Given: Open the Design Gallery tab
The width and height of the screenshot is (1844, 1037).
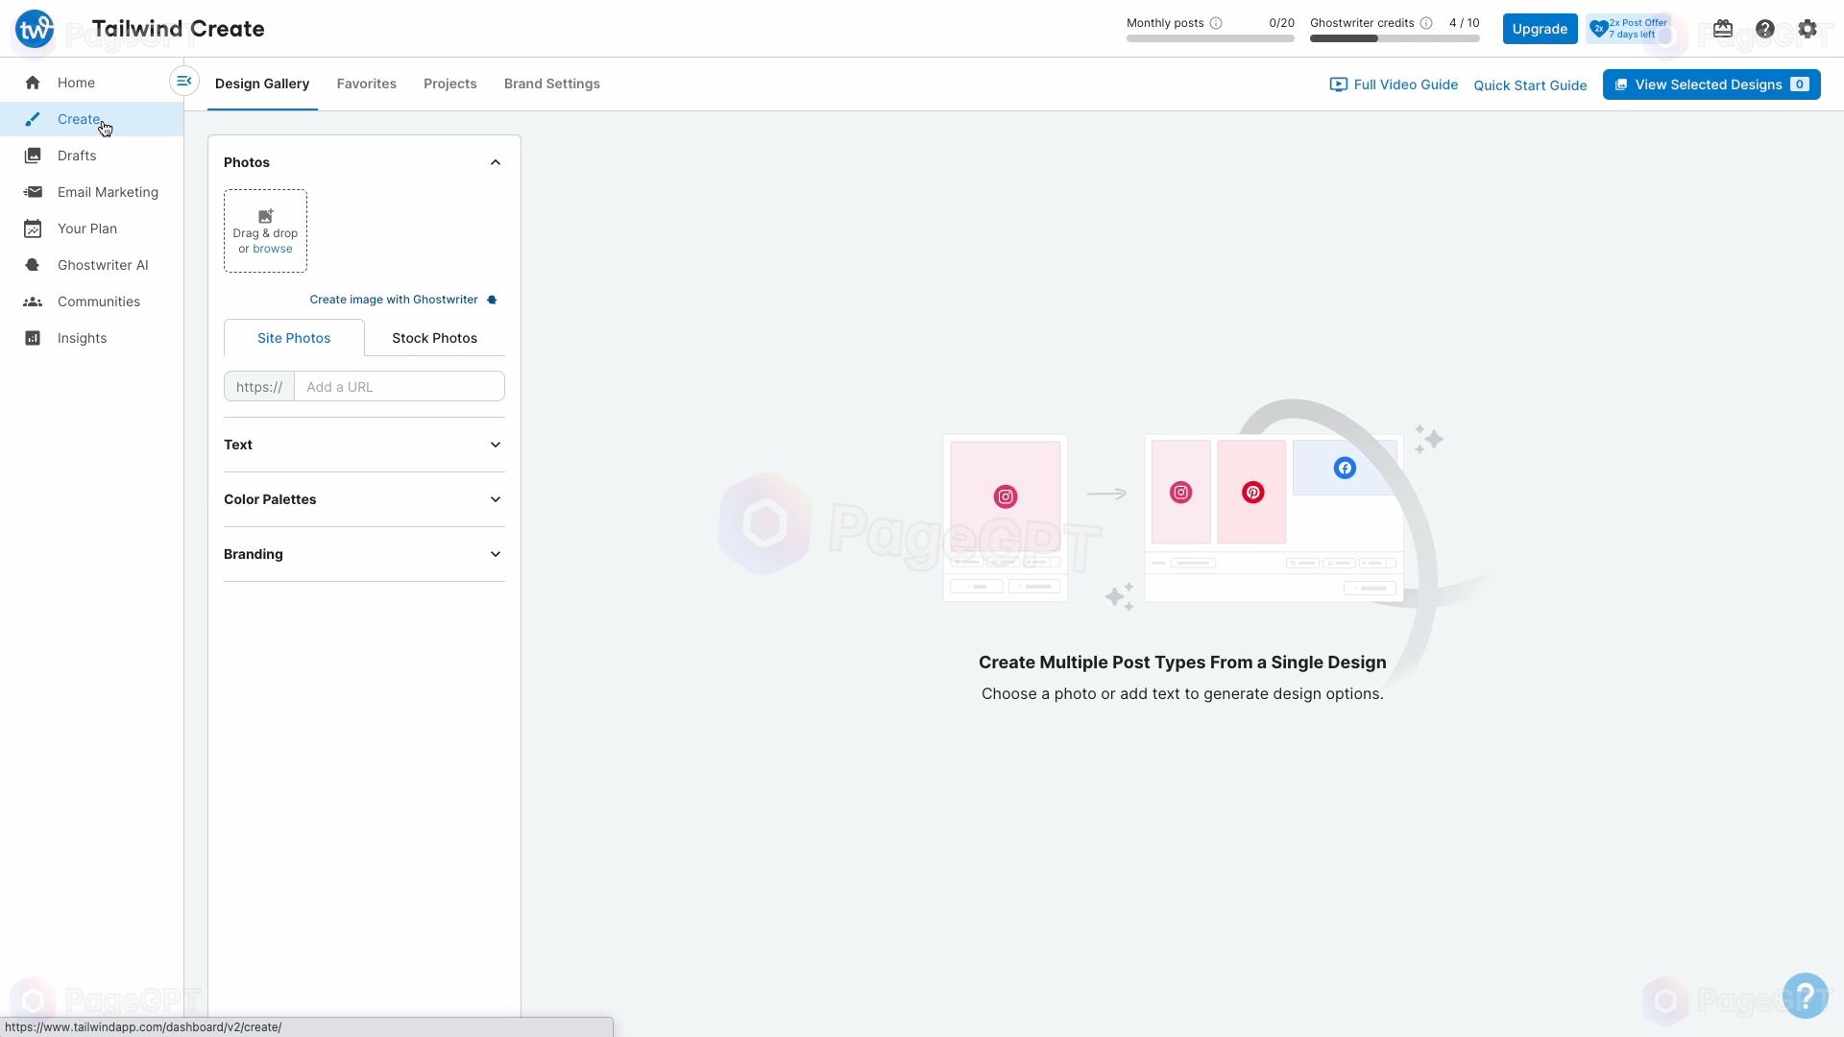Looking at the screenshot, I should click(x=262, y=84).
